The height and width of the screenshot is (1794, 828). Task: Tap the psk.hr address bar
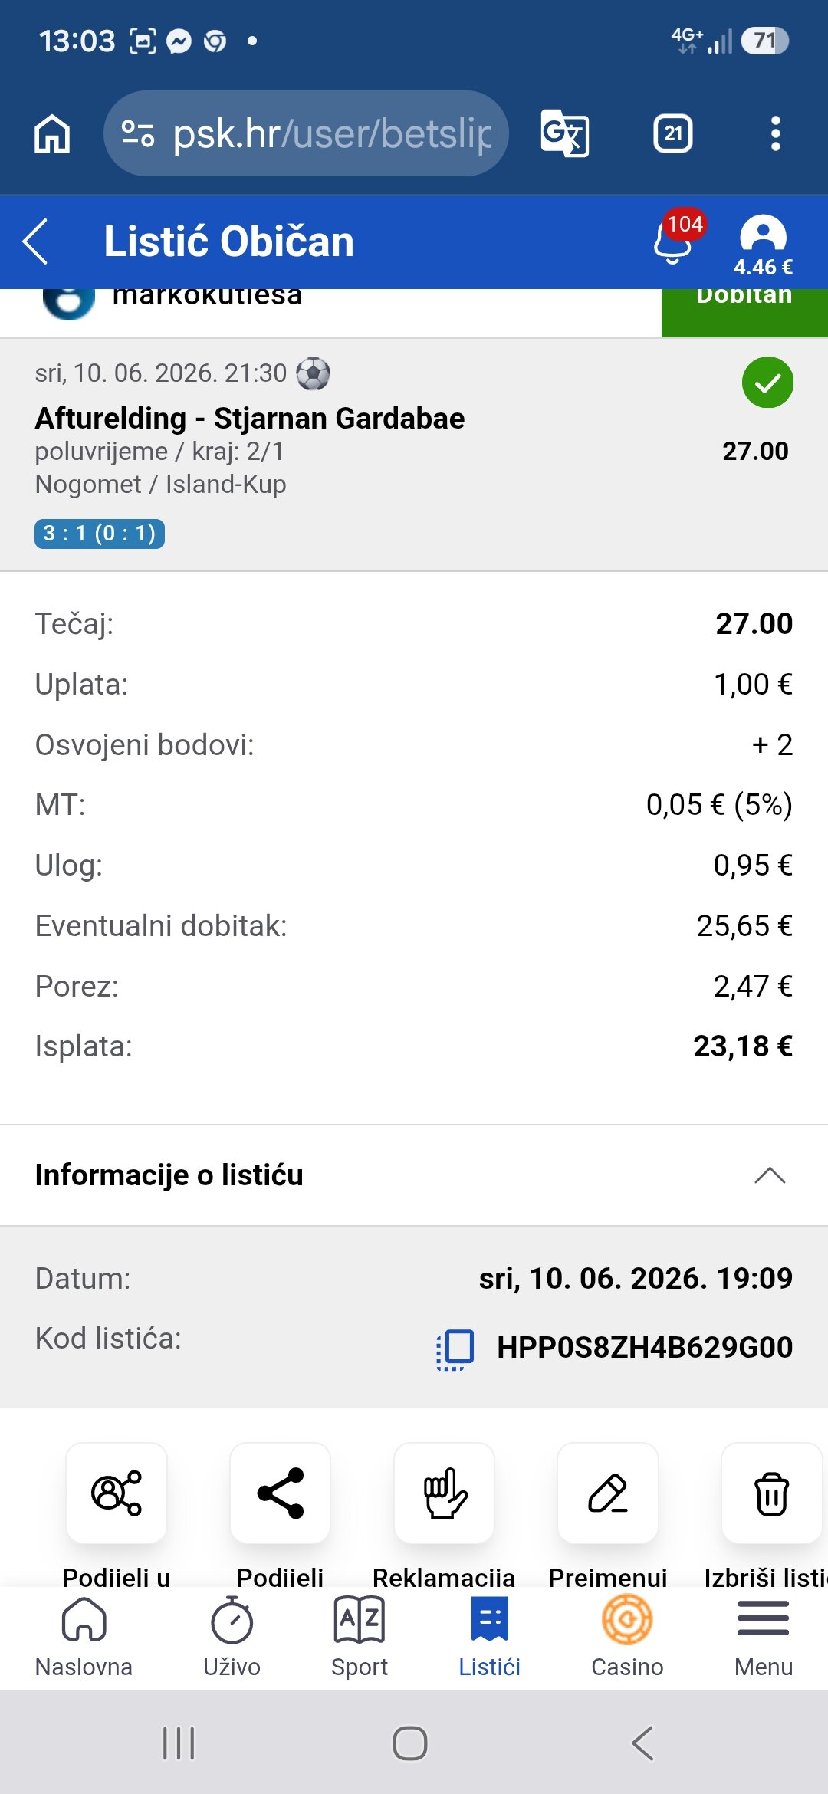click(306, 133)
